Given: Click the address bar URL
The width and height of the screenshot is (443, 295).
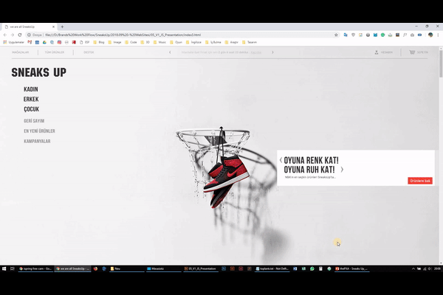Looking at the screenshot, I should [123, 35].
